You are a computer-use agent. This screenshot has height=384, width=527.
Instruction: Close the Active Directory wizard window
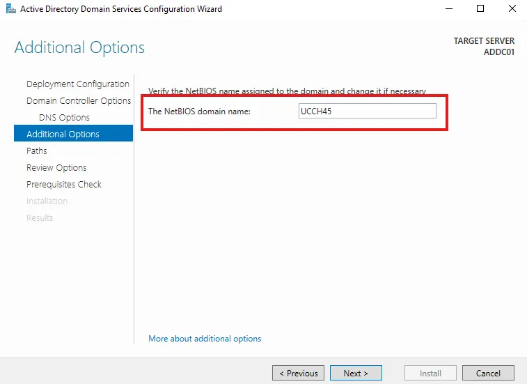[x=512, y=9]
